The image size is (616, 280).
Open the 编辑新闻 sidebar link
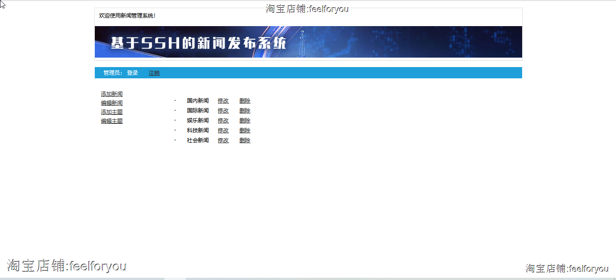[111, 103]
